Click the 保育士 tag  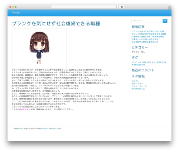click(149, 62)
